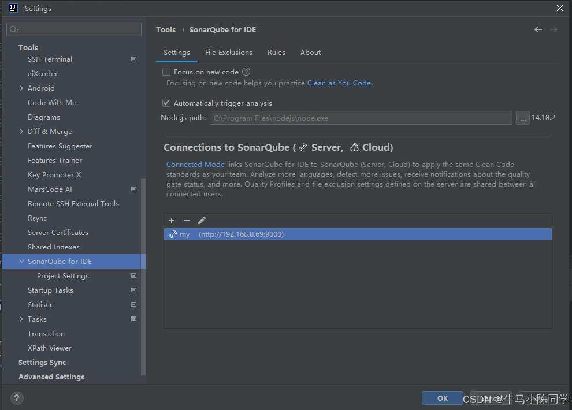This screenshot has width=572, height=410.
Task: Click the search magnifier icon in settings search
Action: click(x=14, y=29)
